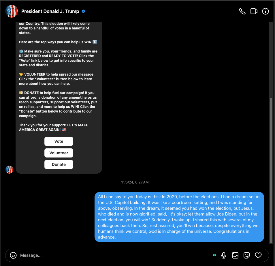The width and height of the screenshot is (275, 266).
Task: Start an audio call with the phone icon
Action: pos(242,12)
